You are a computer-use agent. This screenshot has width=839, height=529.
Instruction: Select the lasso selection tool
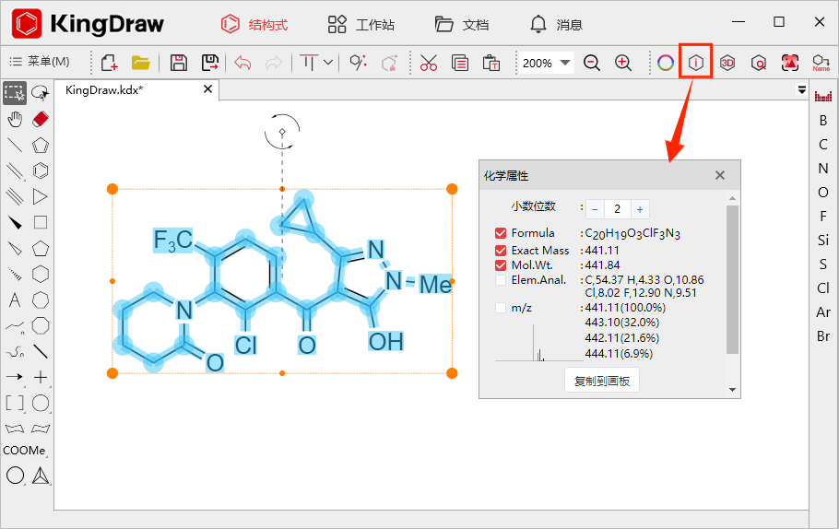click(x=41, y=93)
